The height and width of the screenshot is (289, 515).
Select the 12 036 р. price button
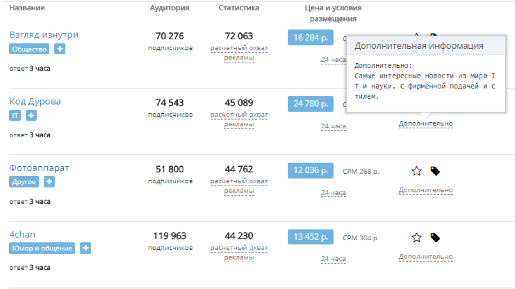pos(310,171)
